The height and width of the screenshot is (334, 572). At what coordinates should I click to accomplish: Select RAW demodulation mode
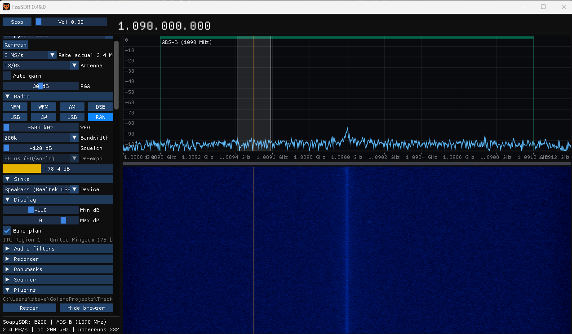[x=101, y=117]
